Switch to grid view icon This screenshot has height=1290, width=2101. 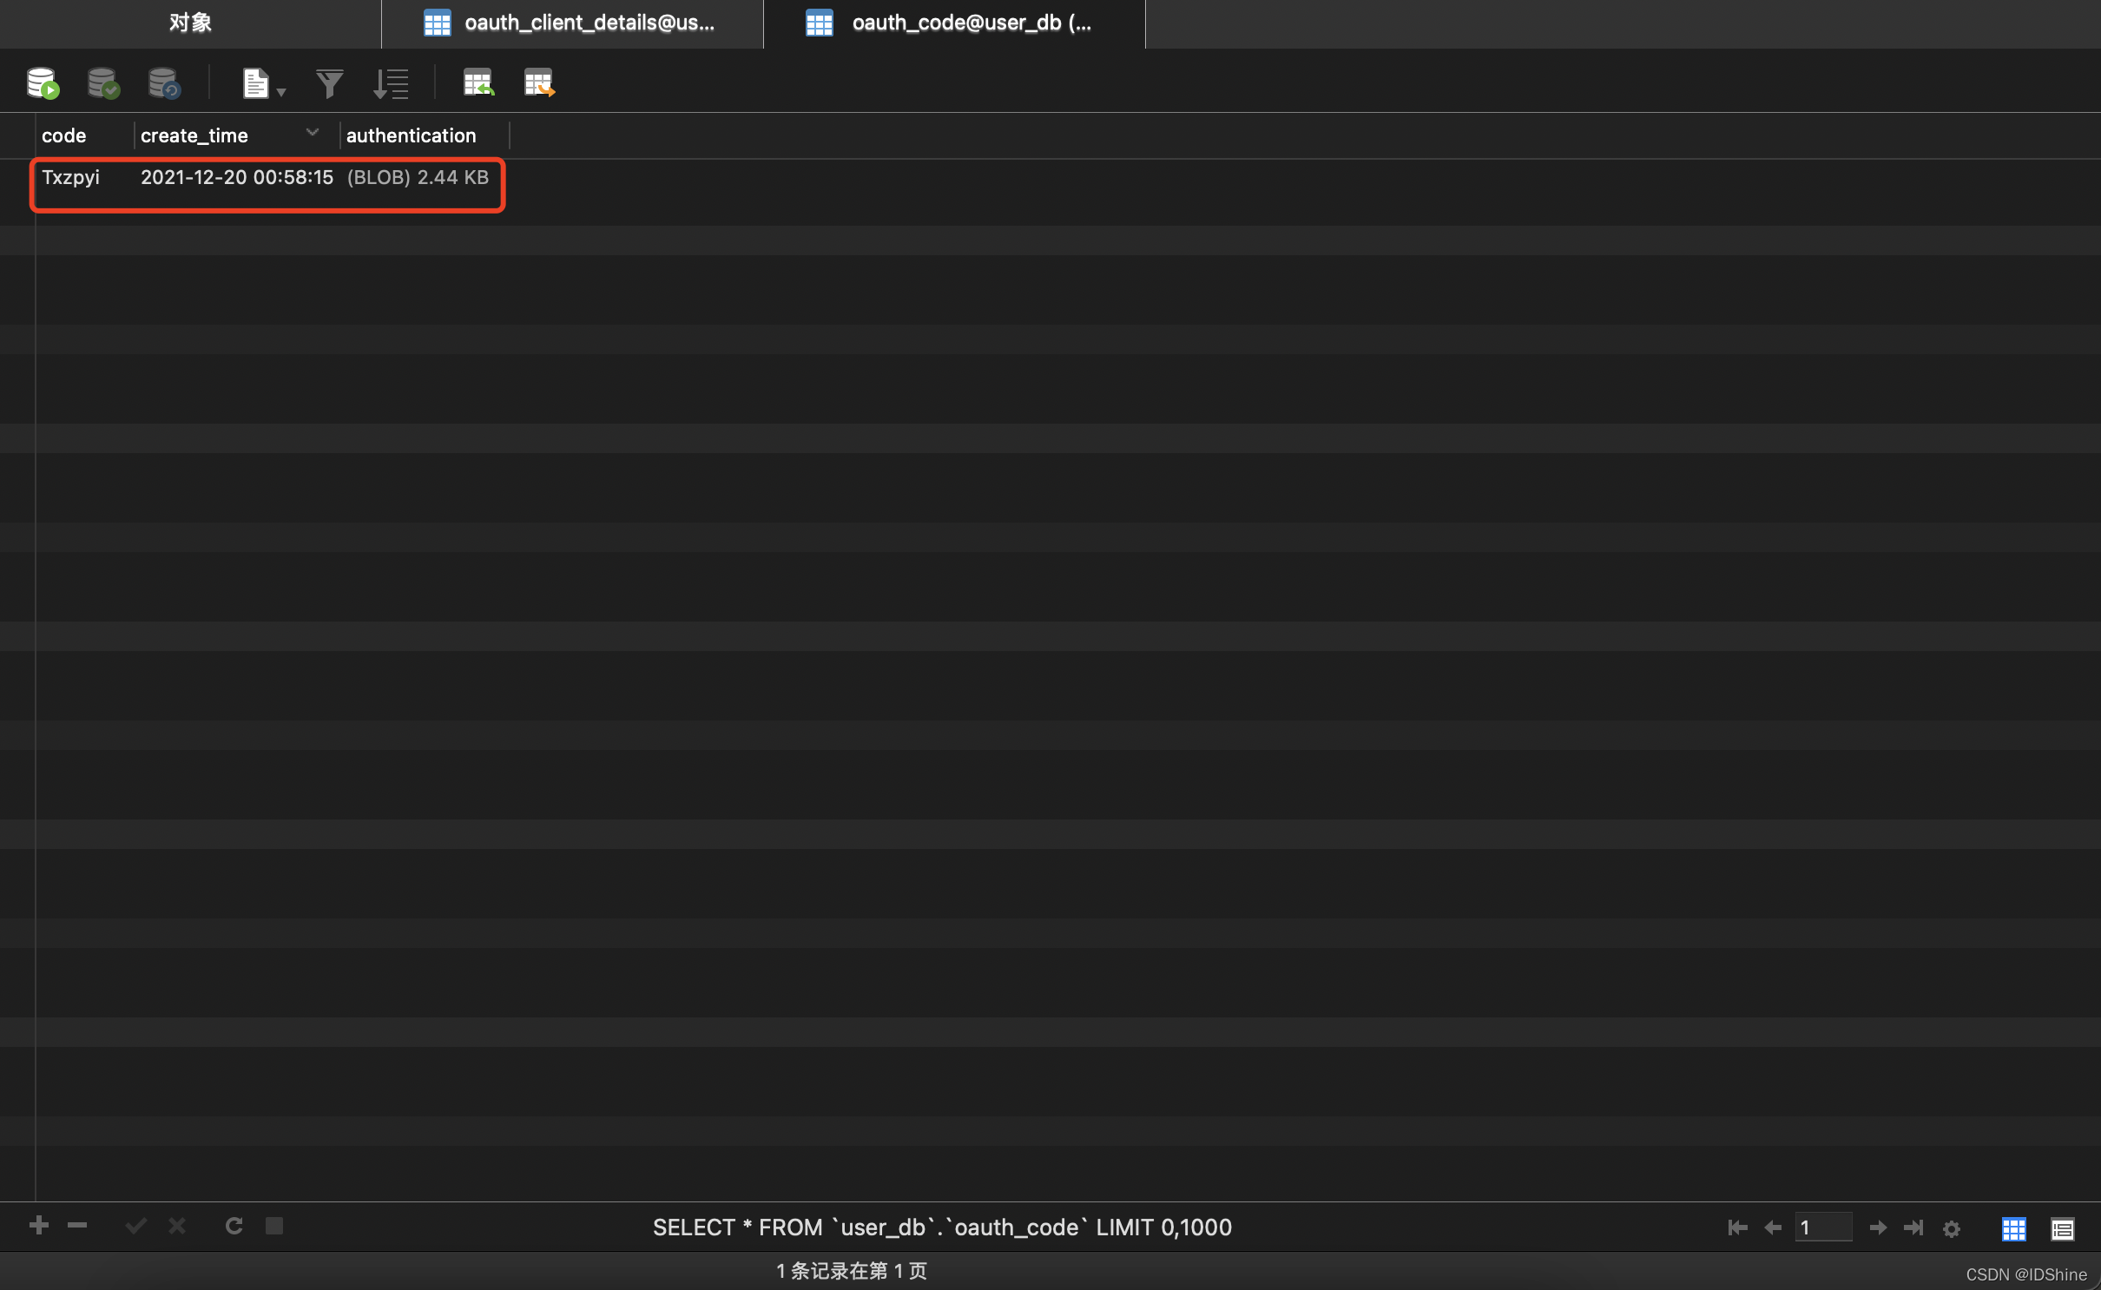click(2013, 1228)
